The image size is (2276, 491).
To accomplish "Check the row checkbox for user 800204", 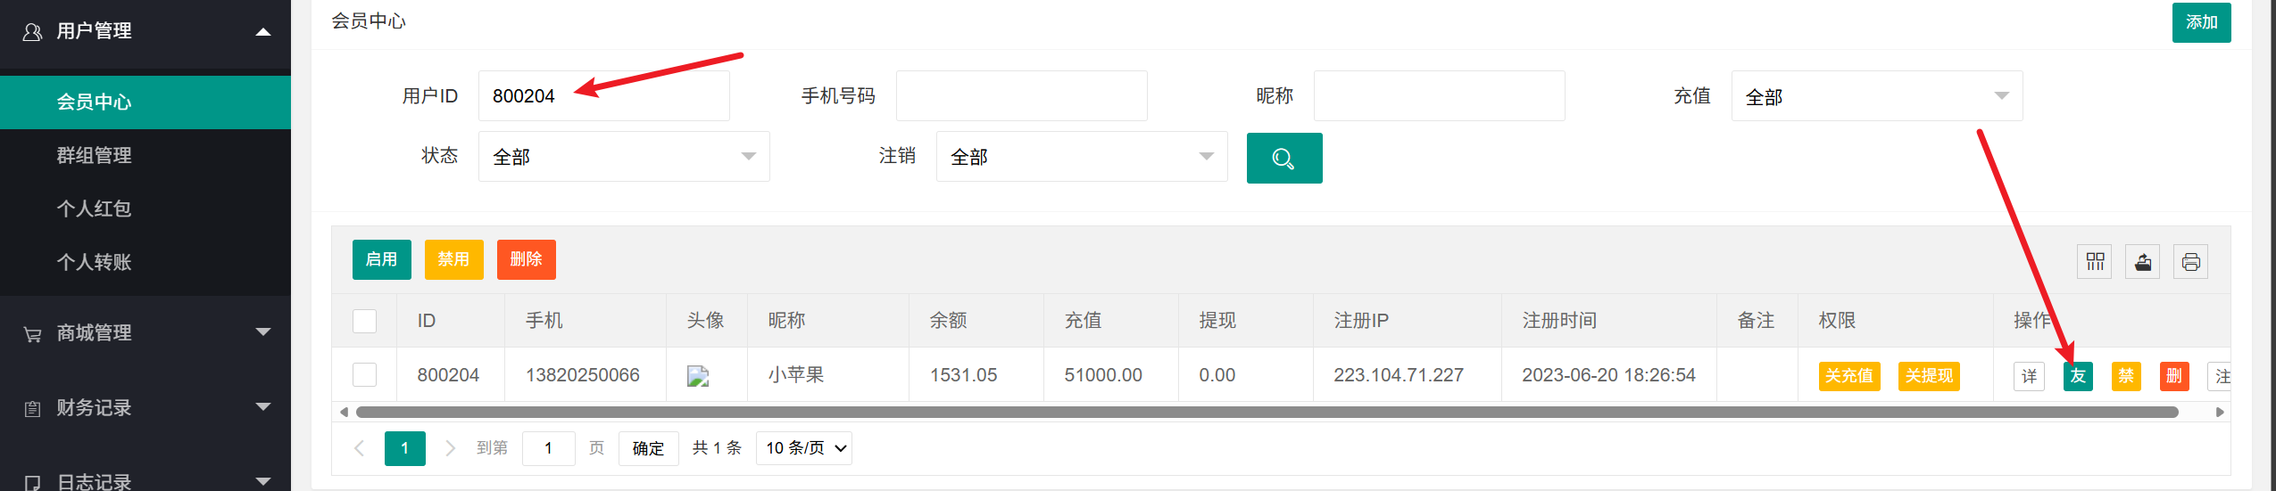I will pos(364,375).
